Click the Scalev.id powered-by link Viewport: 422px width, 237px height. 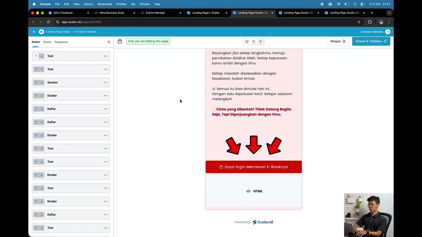pyautogui.click(x=263, y=222)
